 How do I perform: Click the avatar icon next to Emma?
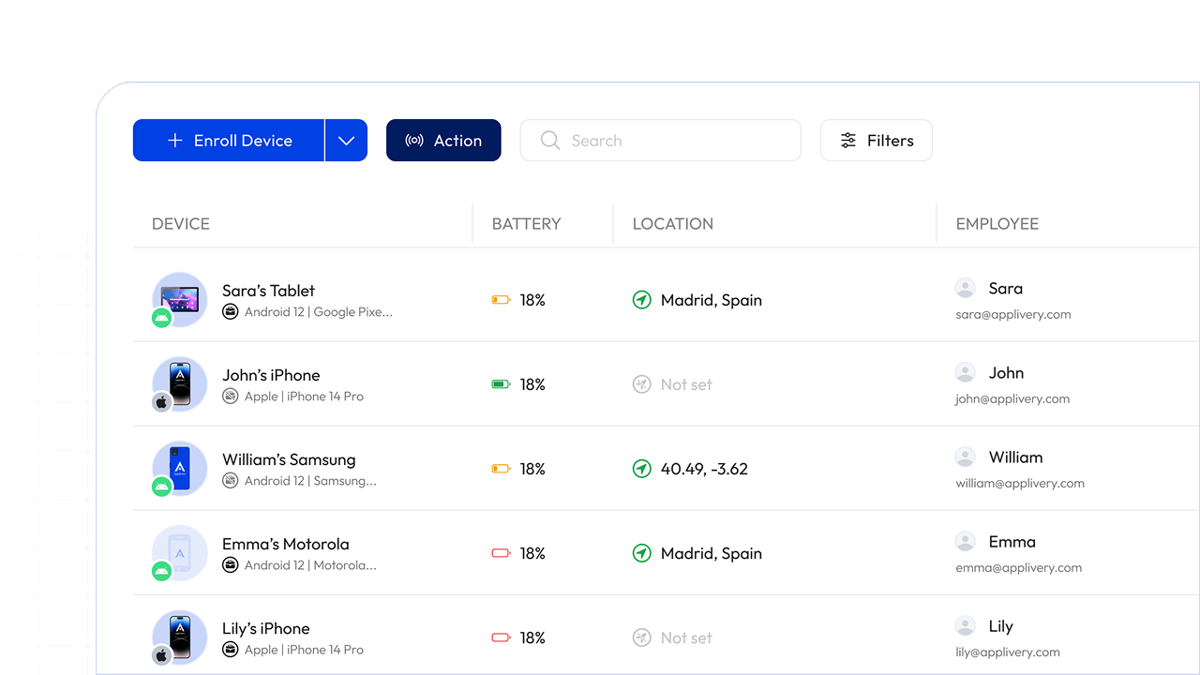pos(965,541)
